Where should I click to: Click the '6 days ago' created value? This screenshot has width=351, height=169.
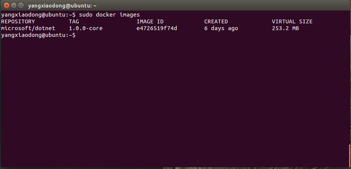[221, 28]
